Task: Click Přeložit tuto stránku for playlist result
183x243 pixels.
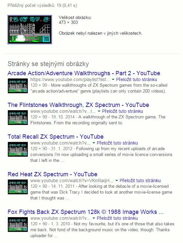Action: (x=137, y=79)
